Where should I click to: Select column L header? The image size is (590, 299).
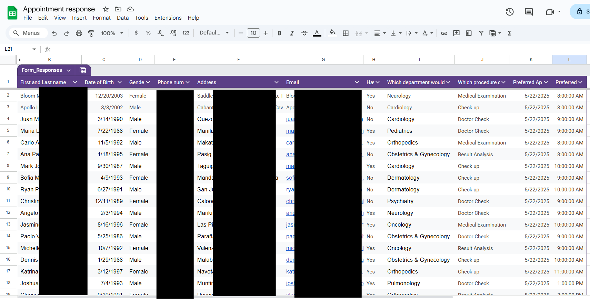tap(569, 60)
